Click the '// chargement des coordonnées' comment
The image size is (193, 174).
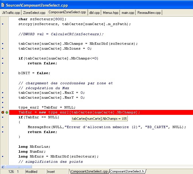point(66,83)
